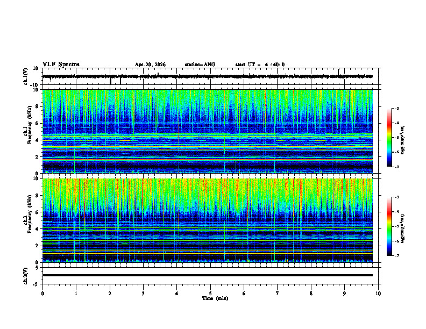Click the ch.1 spectrogram color scale bar
The height and width of the screenshot is (329, 426).
tap(389, 138)
